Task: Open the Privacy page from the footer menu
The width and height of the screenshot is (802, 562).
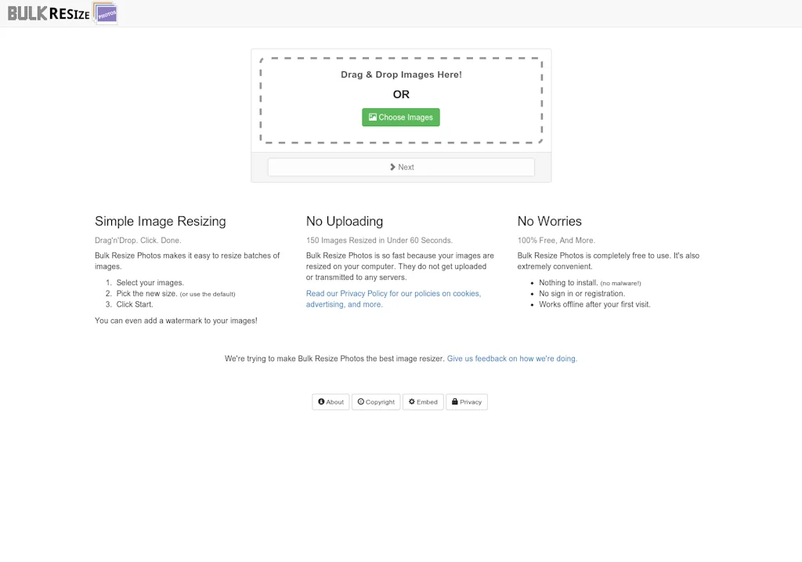Action: click(467, 401)
